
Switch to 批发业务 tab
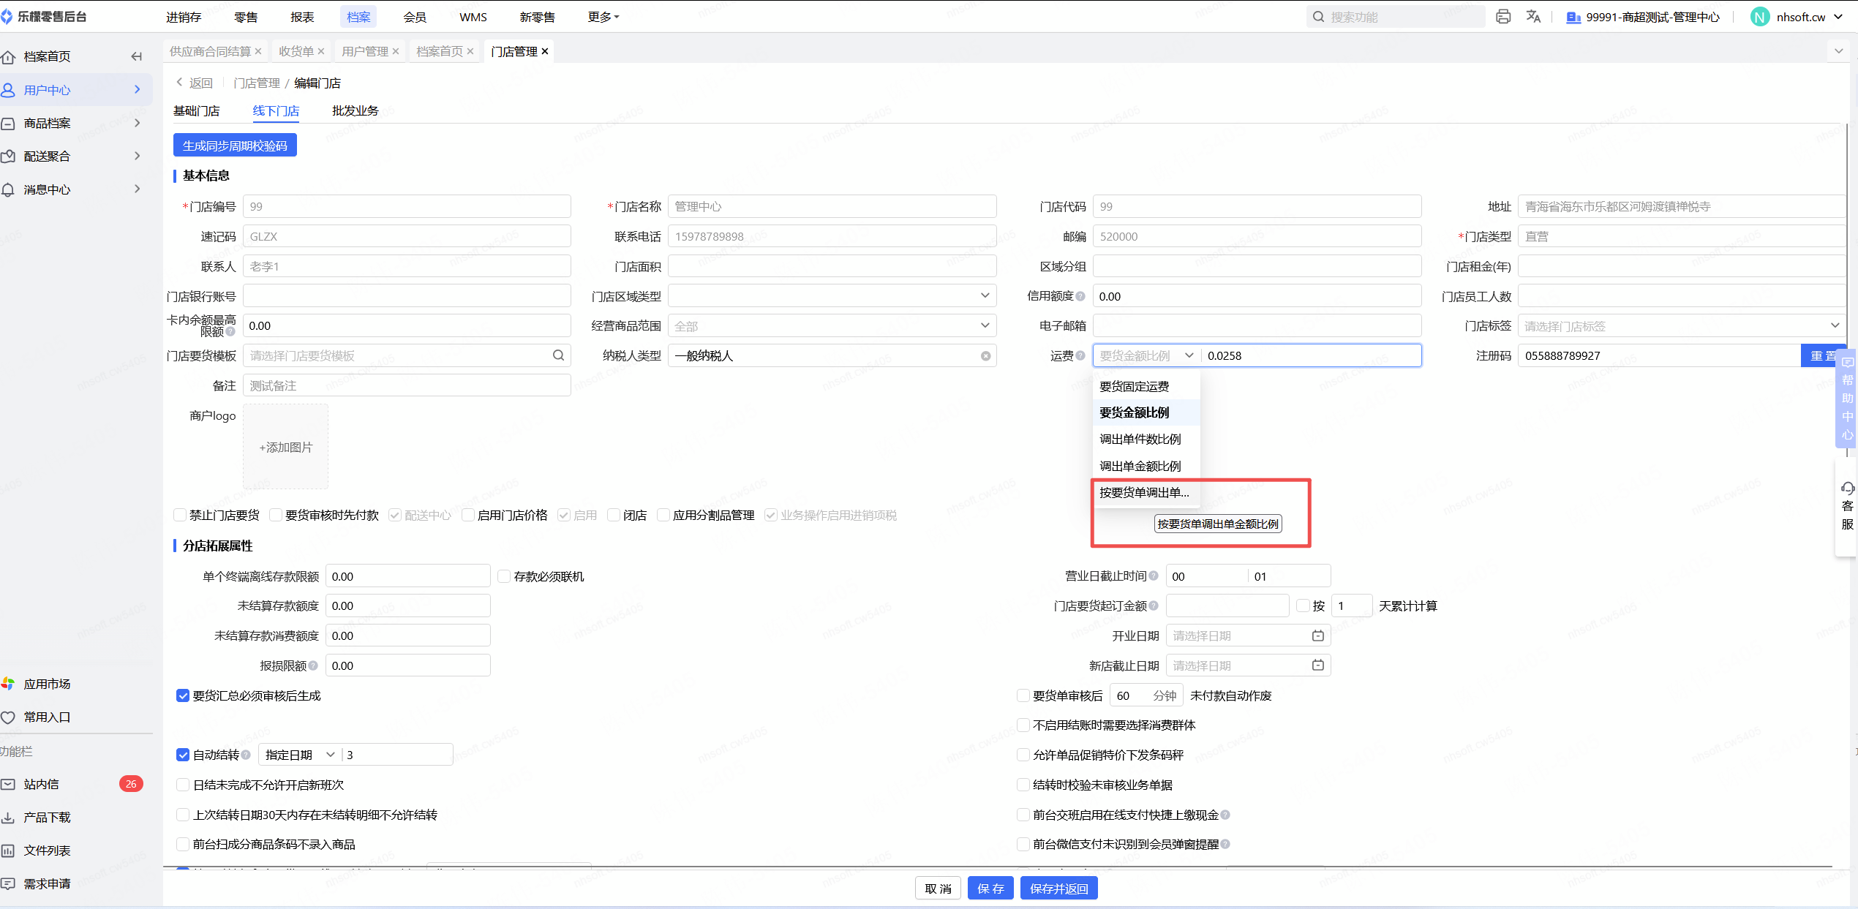click(x=355, y=110)
